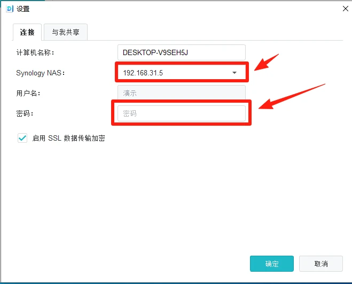
Task: Click the 计算机名称 label
Action: click(x=35, y=52)
